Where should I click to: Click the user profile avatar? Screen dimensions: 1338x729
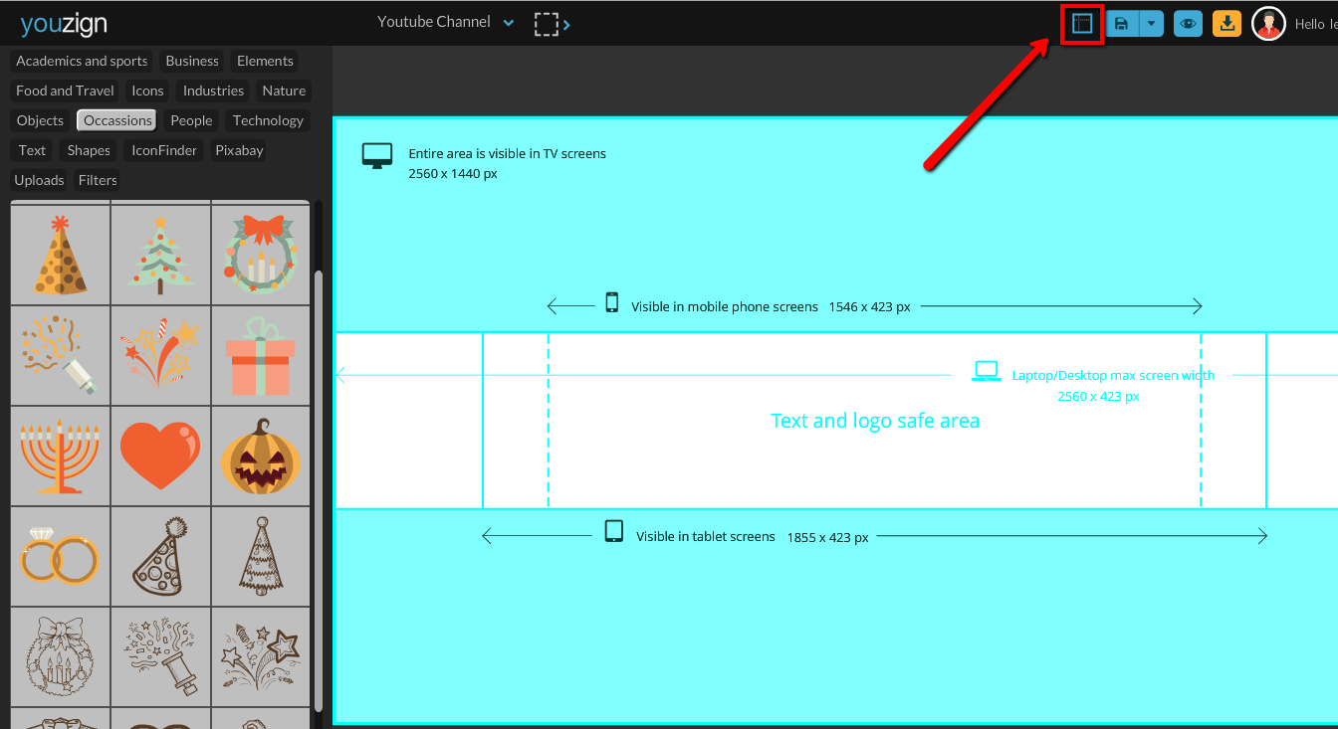(x=1268, y=22)
